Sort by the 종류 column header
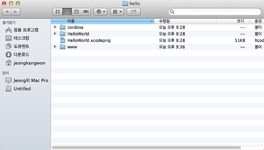The width and height of the screenshot is (264, 150). [x=257, y=21]
